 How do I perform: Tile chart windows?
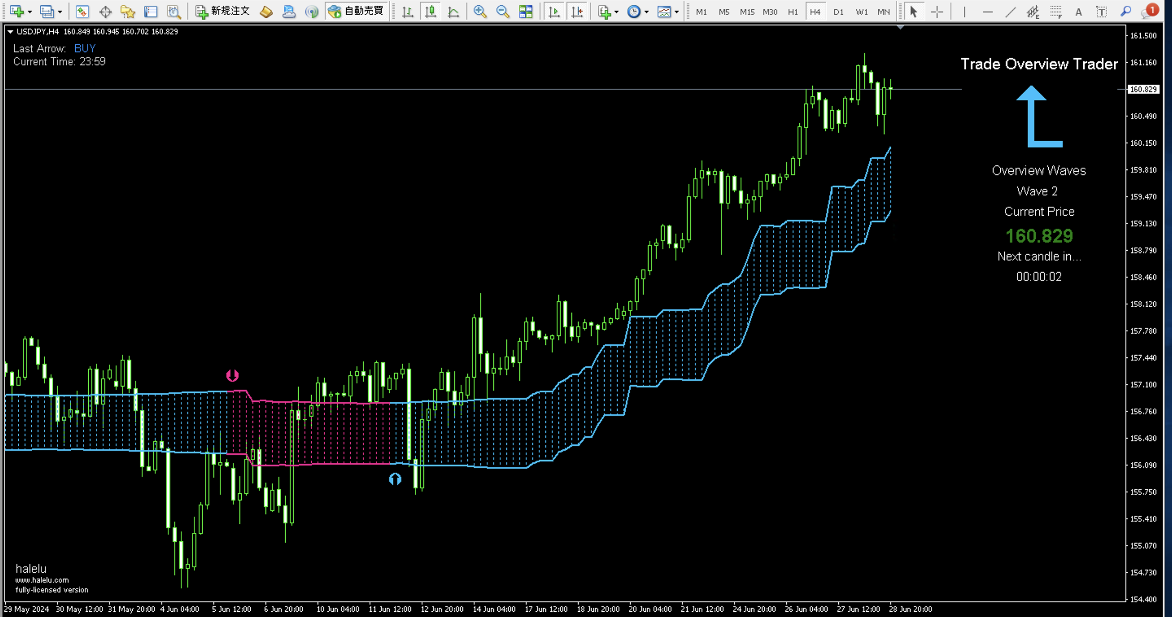[x=525, y=11]
